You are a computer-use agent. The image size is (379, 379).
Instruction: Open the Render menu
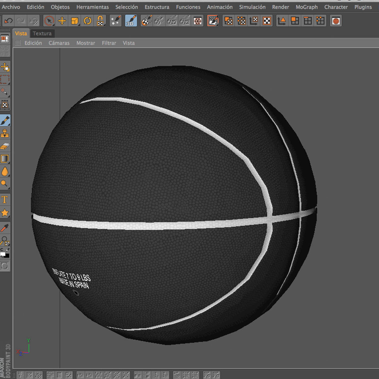click(x=280, y=7)
